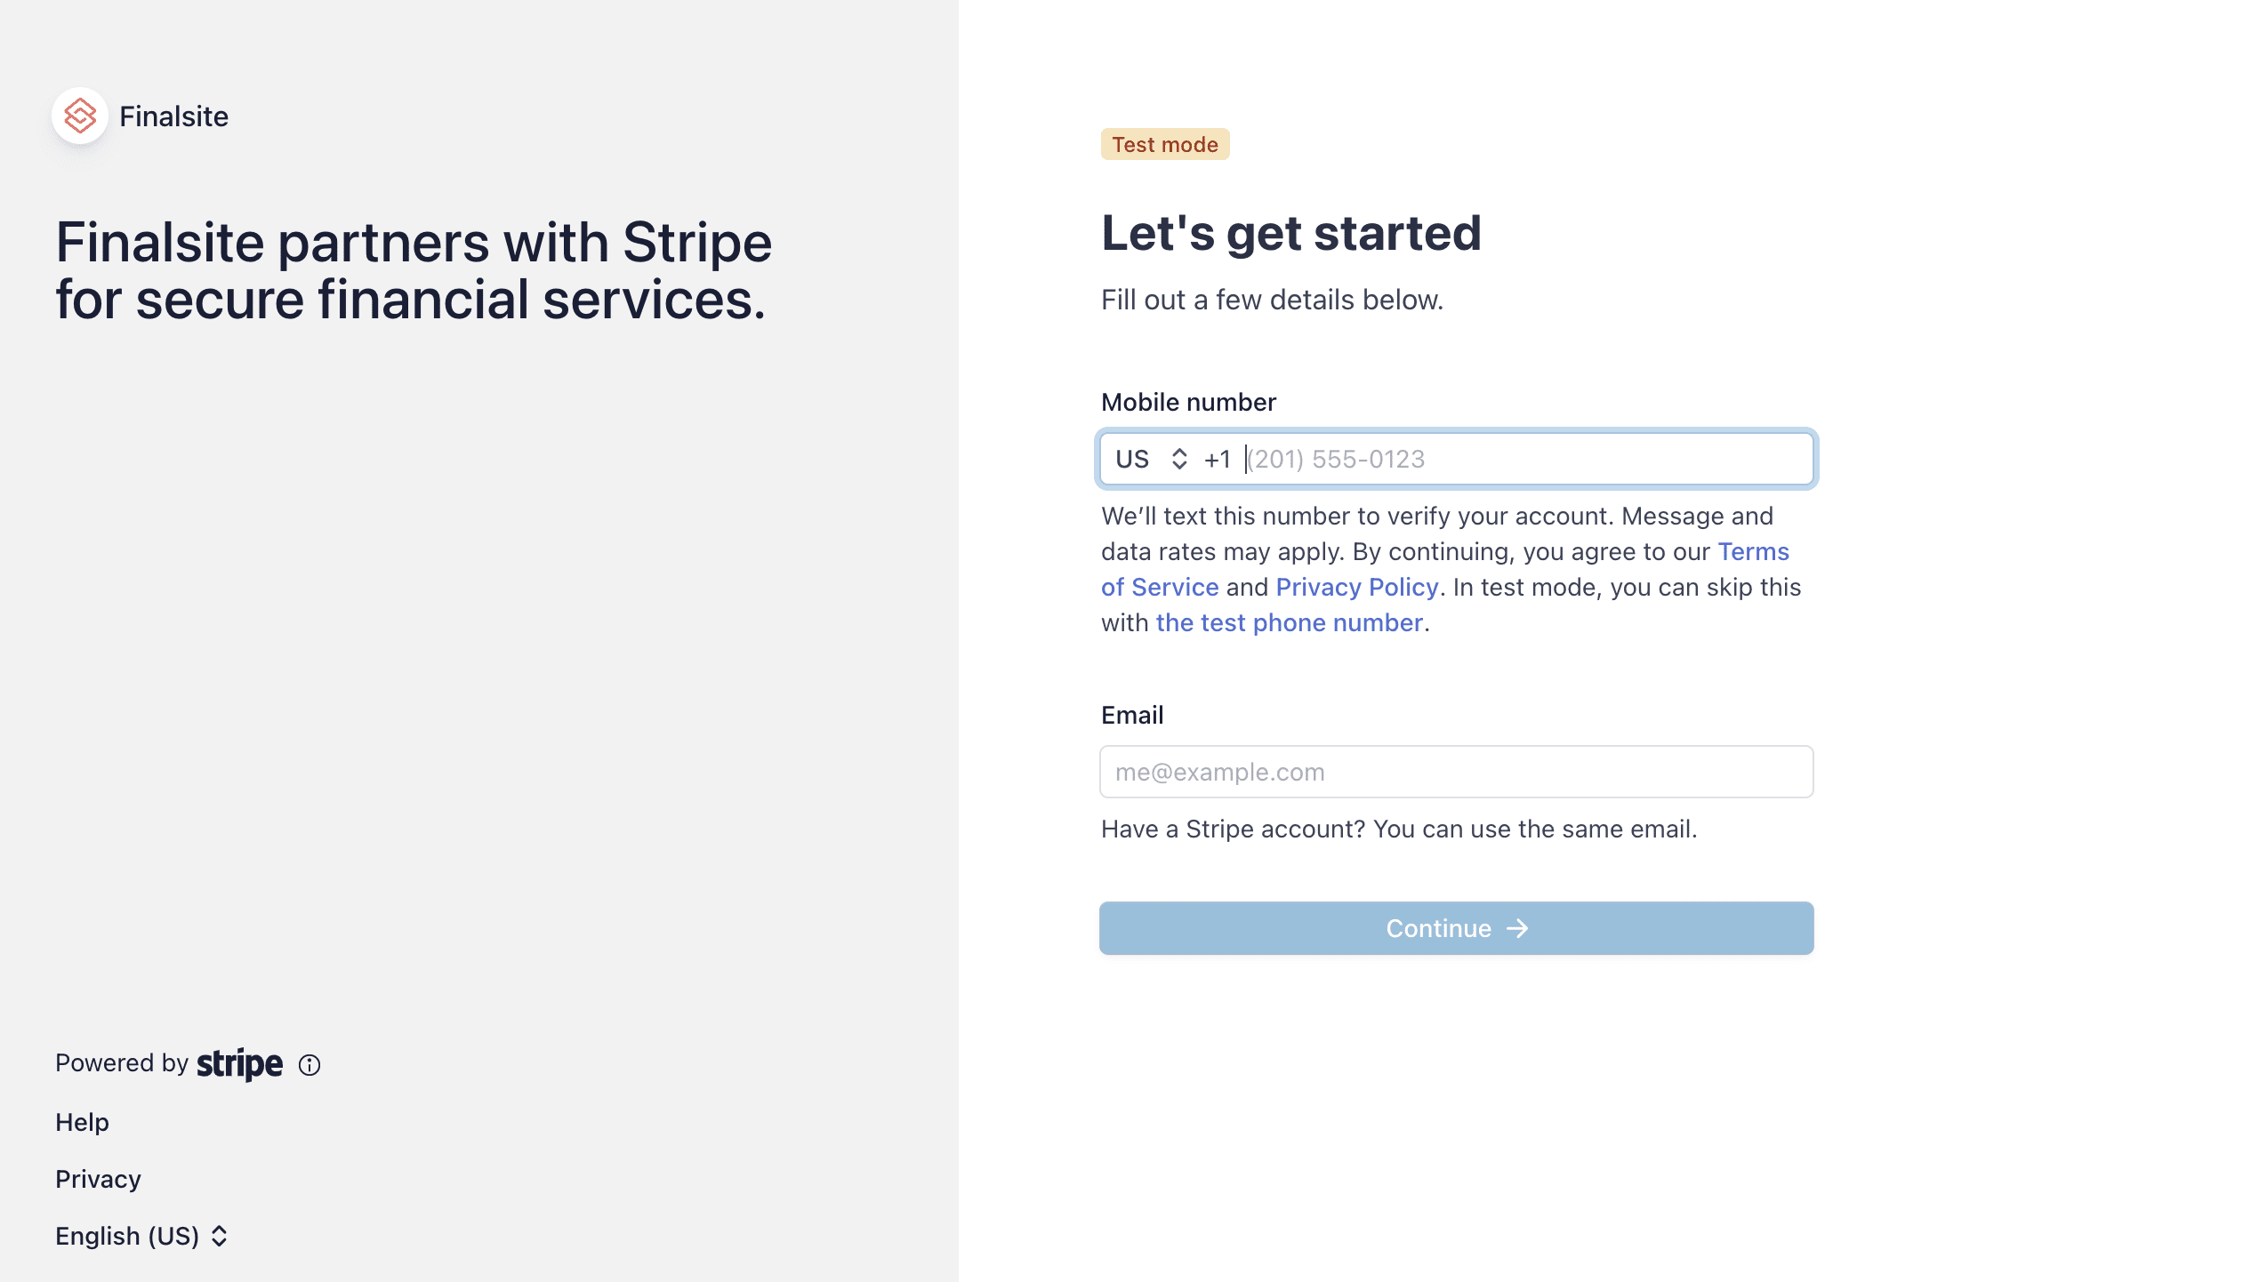Image resolution: width=2243 pixels, height=1282 pixels.
Task: Click the Stripe wordmark logo
Action: [239, 1064]
